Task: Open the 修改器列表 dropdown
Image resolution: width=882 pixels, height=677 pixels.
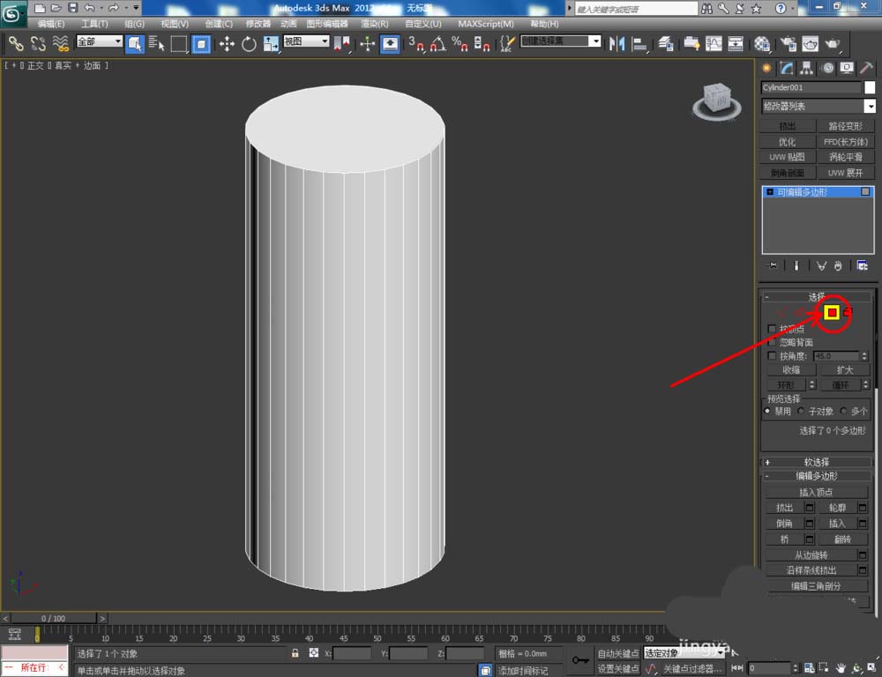Action: (818, 106)
